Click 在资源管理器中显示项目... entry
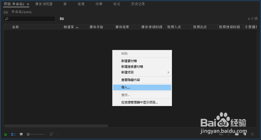The height and width of the screenshot is (140, 261). click(142, 102)
